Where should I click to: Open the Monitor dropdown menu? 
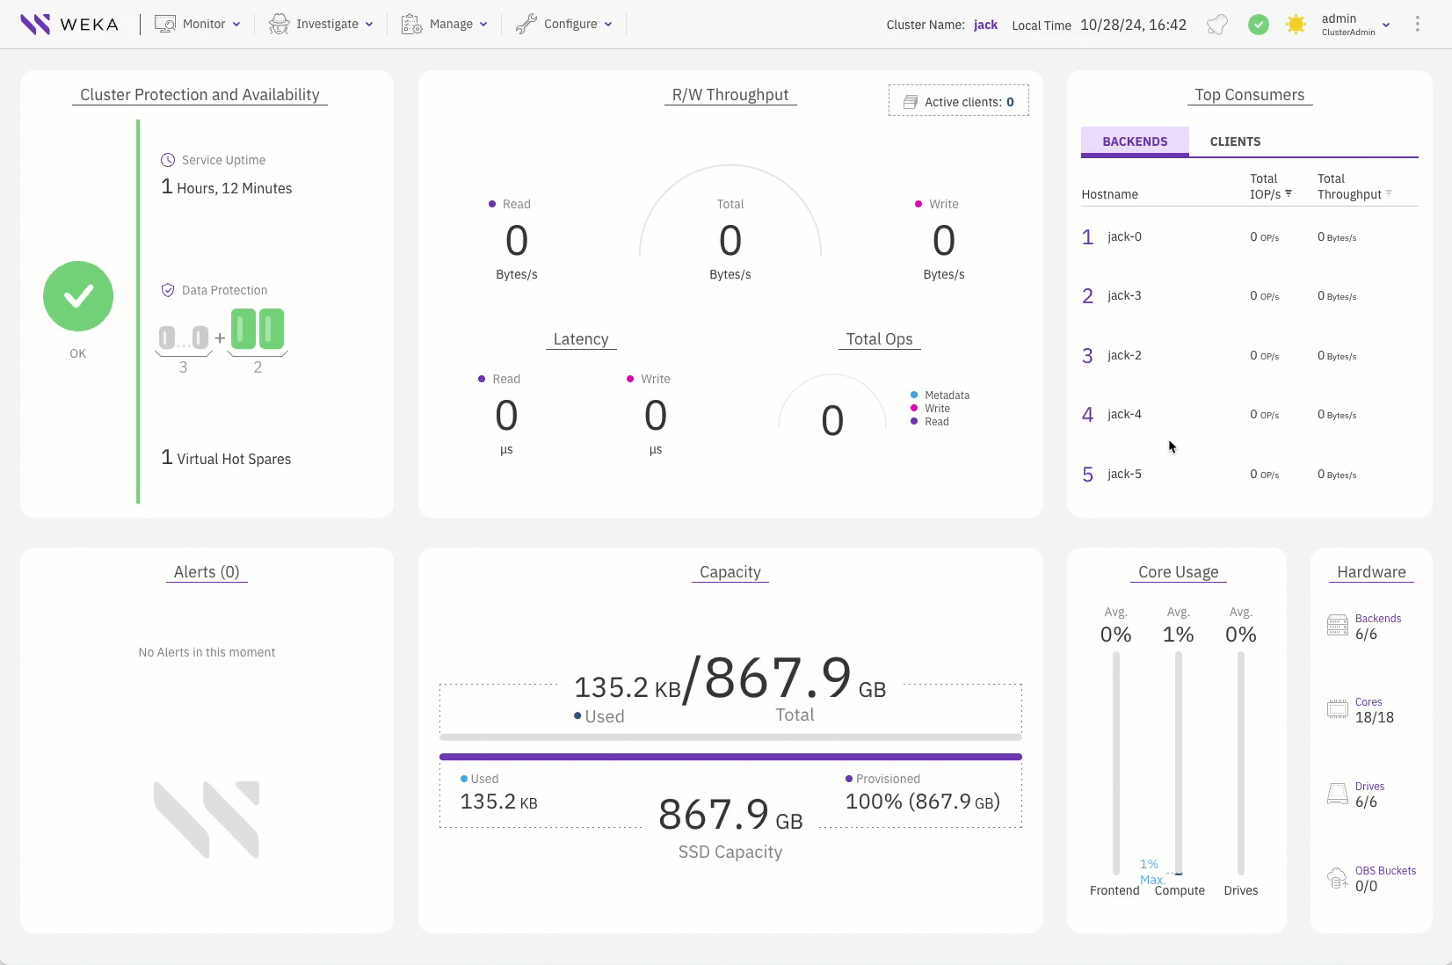coord(198,25)
